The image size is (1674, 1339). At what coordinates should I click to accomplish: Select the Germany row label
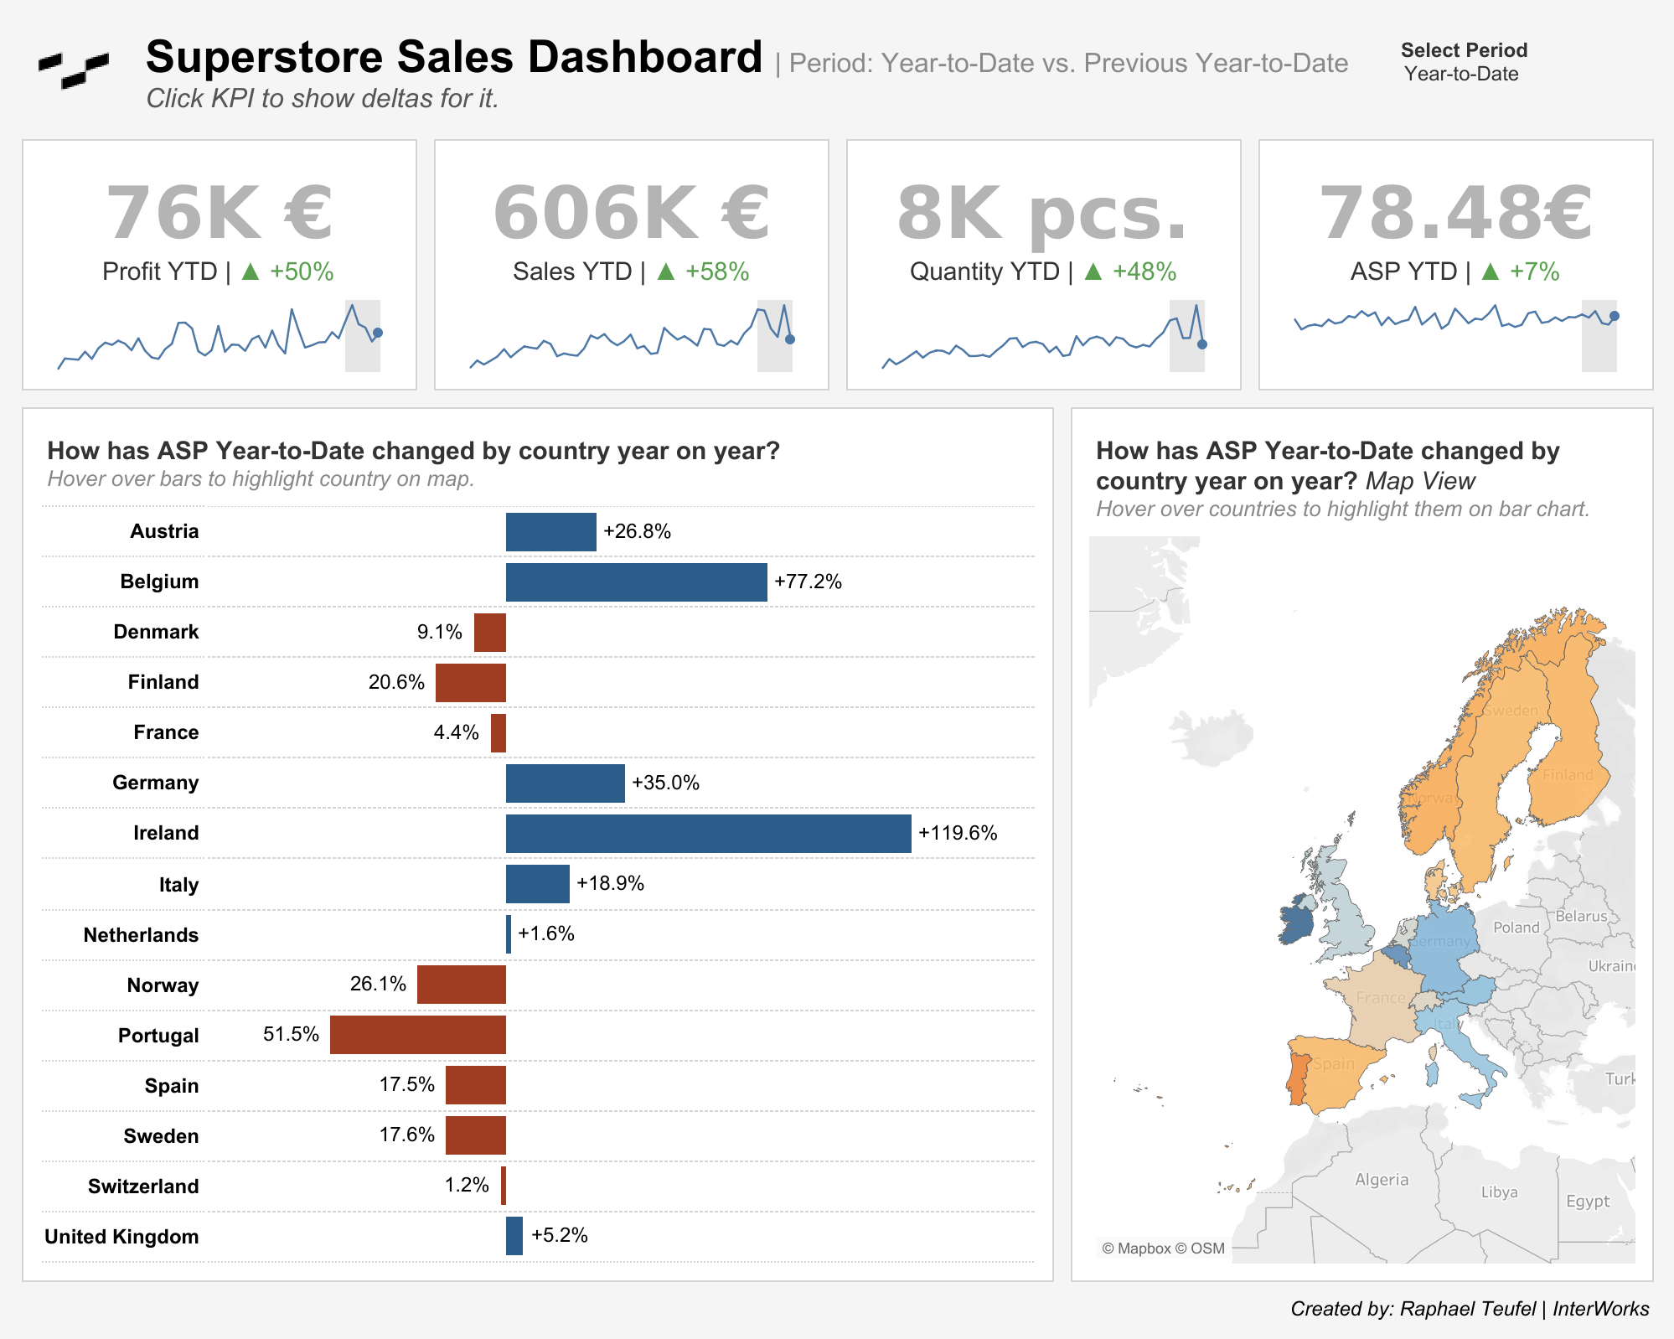[156, 783]
